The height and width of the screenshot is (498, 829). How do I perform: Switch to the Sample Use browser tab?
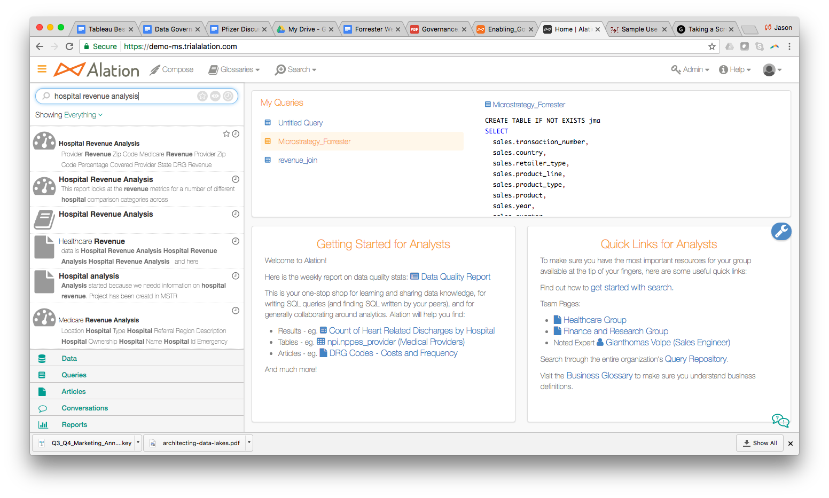point(638,29)
